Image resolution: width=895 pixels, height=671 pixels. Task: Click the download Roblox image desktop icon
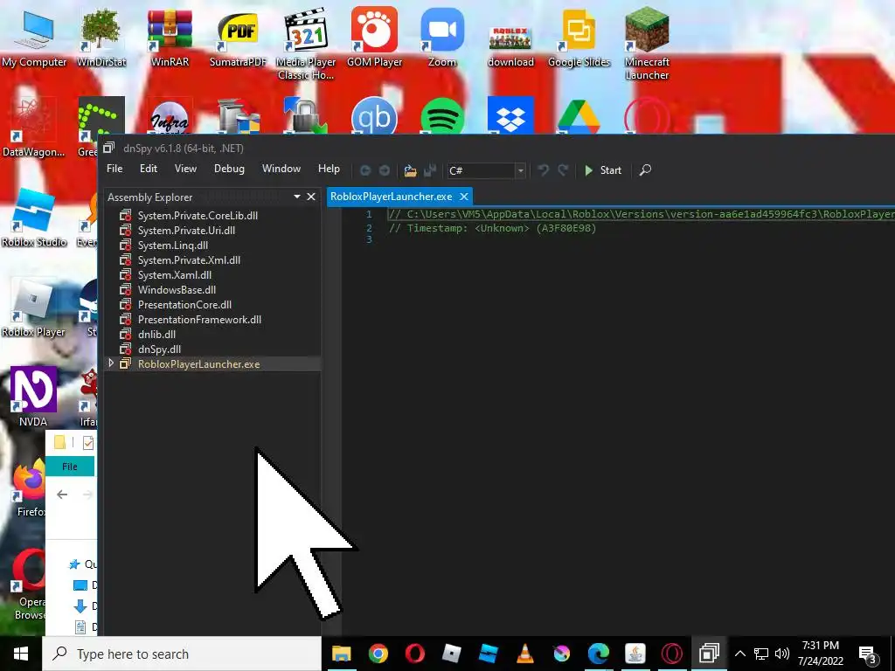tap(510, 45)
